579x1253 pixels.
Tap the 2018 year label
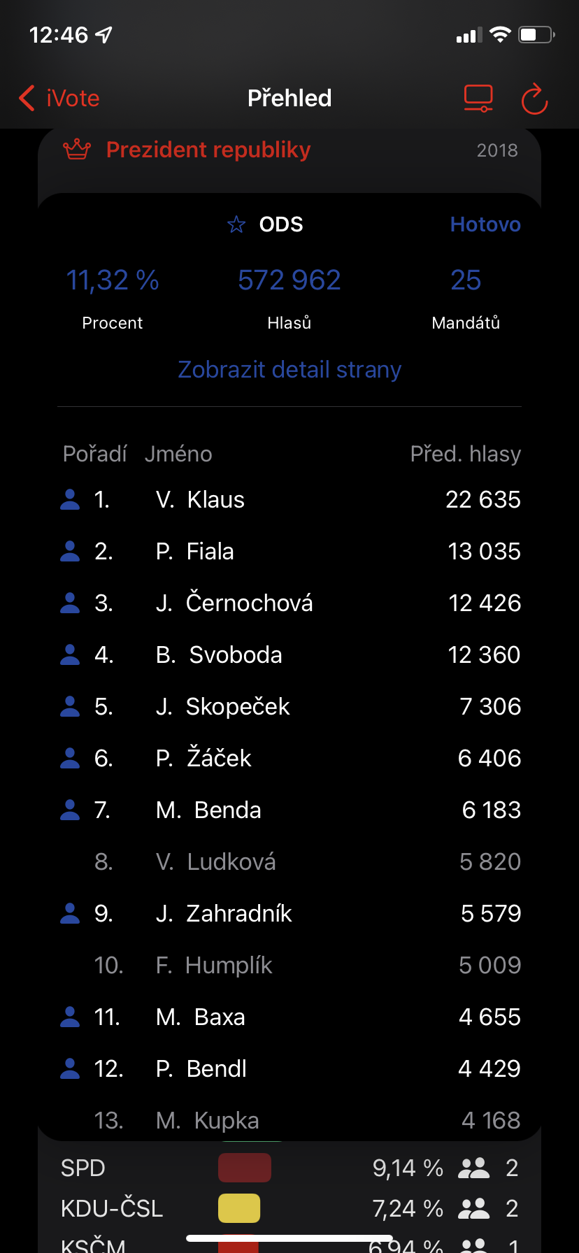pyautogui.click(x=497, y=150)
